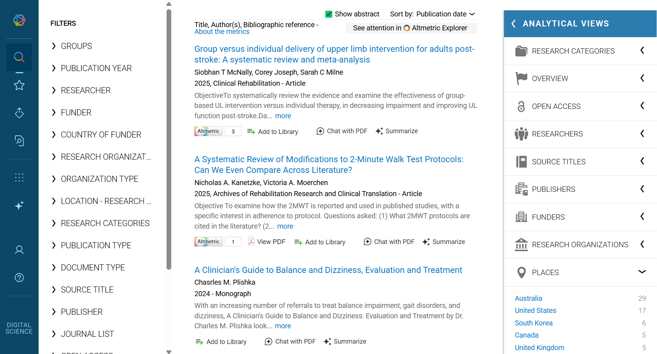Collapse the Places analytical view
Screen dimensions: 657x354
(x=642, y=272)
